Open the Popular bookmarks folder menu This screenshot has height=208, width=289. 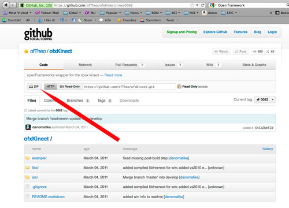[x=110, y=13]
